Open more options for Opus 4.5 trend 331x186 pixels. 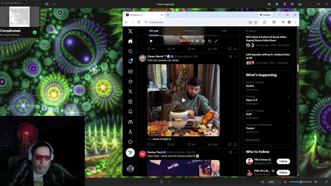[x=288, y=97]
